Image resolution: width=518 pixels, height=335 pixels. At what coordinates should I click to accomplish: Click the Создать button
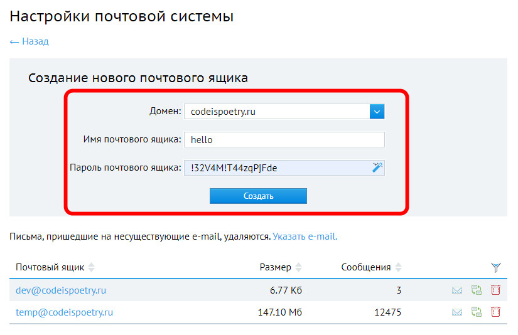tap(258, 196)
